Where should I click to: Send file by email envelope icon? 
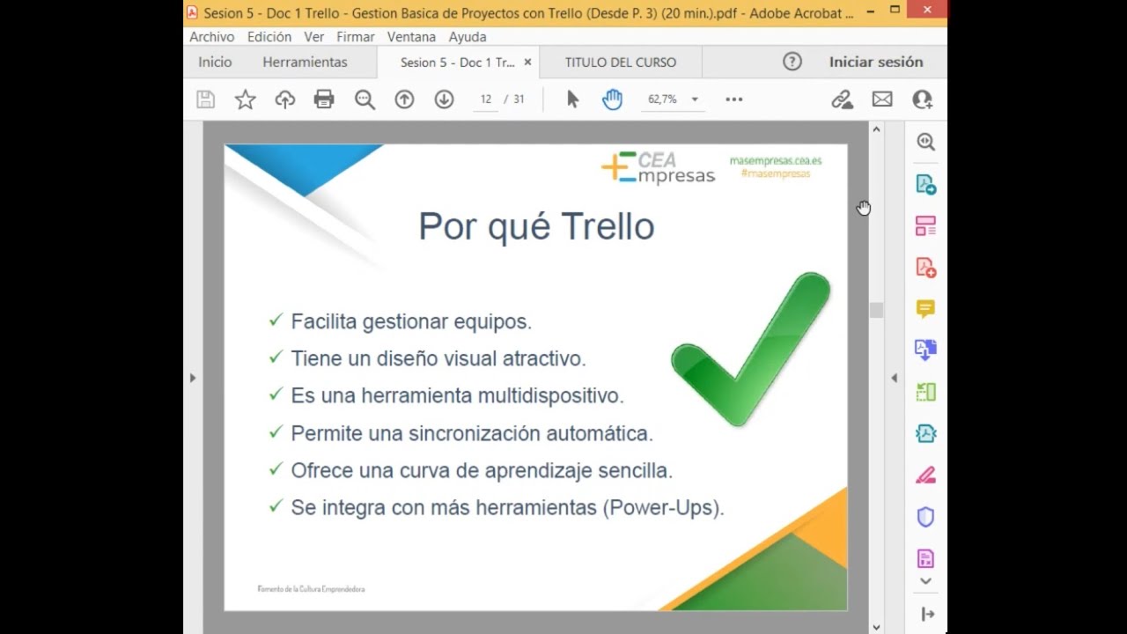[x=882, y=100]
